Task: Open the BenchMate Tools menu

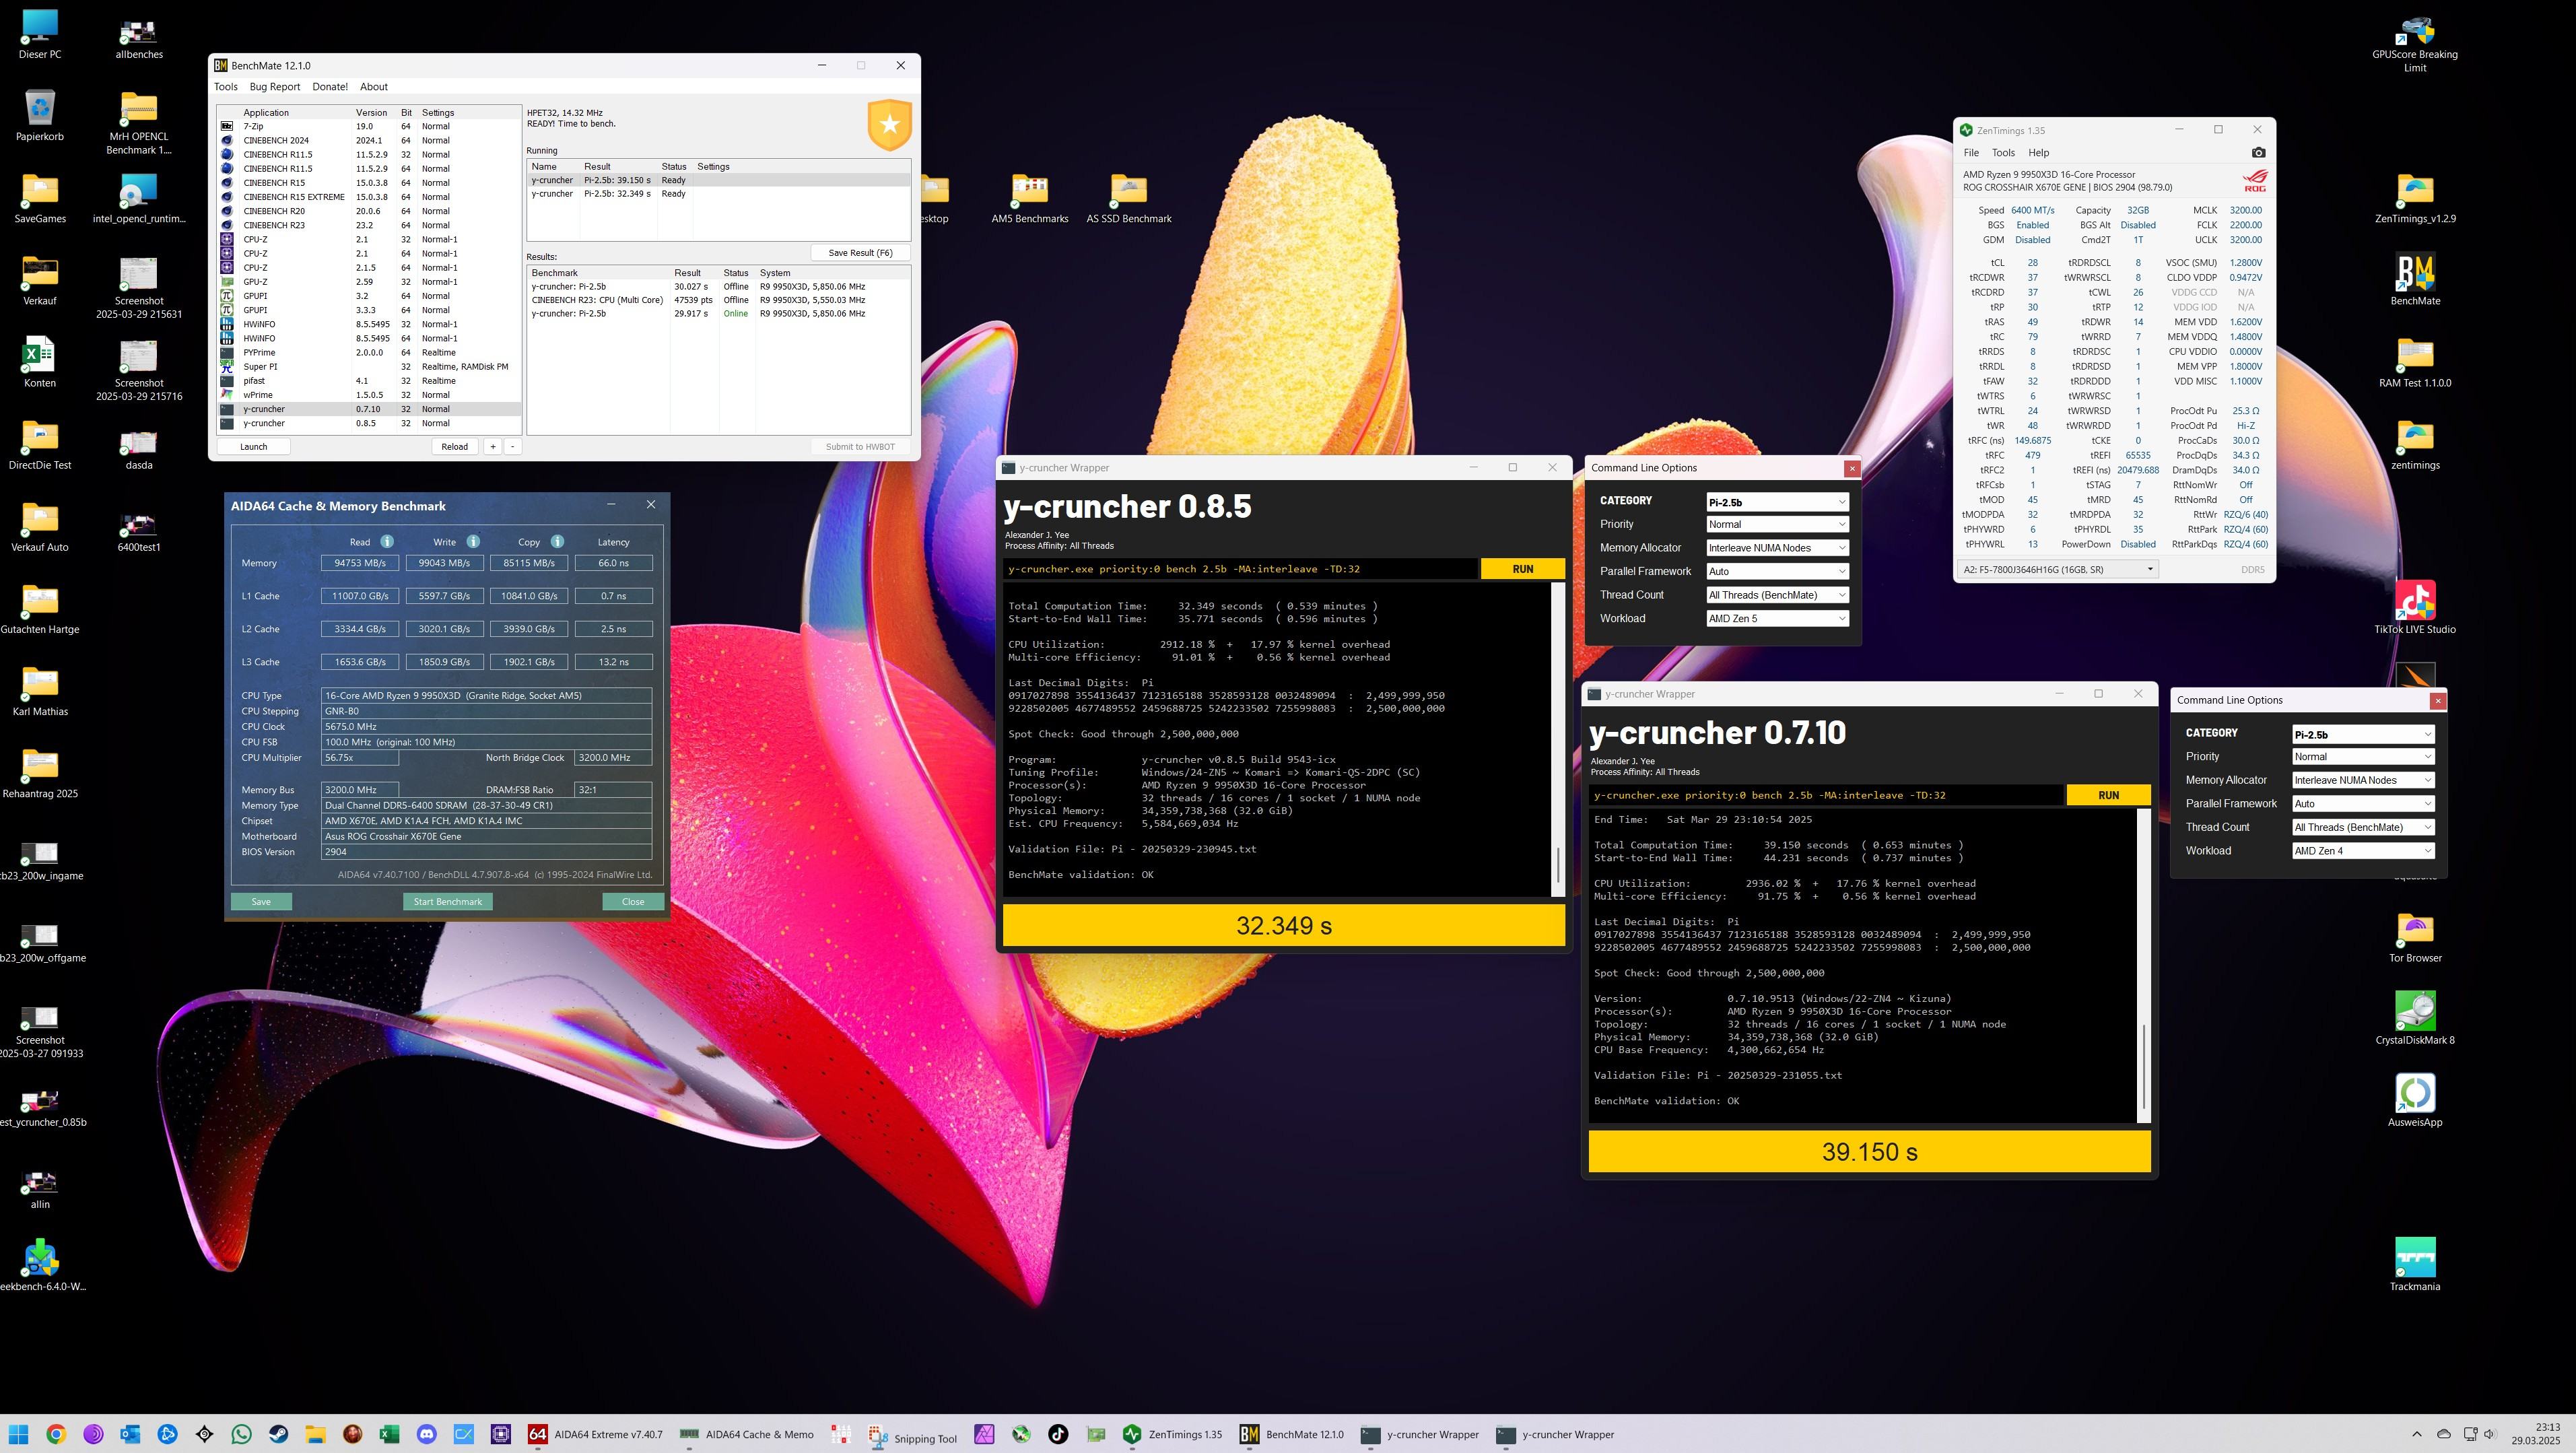Action: 226,87
